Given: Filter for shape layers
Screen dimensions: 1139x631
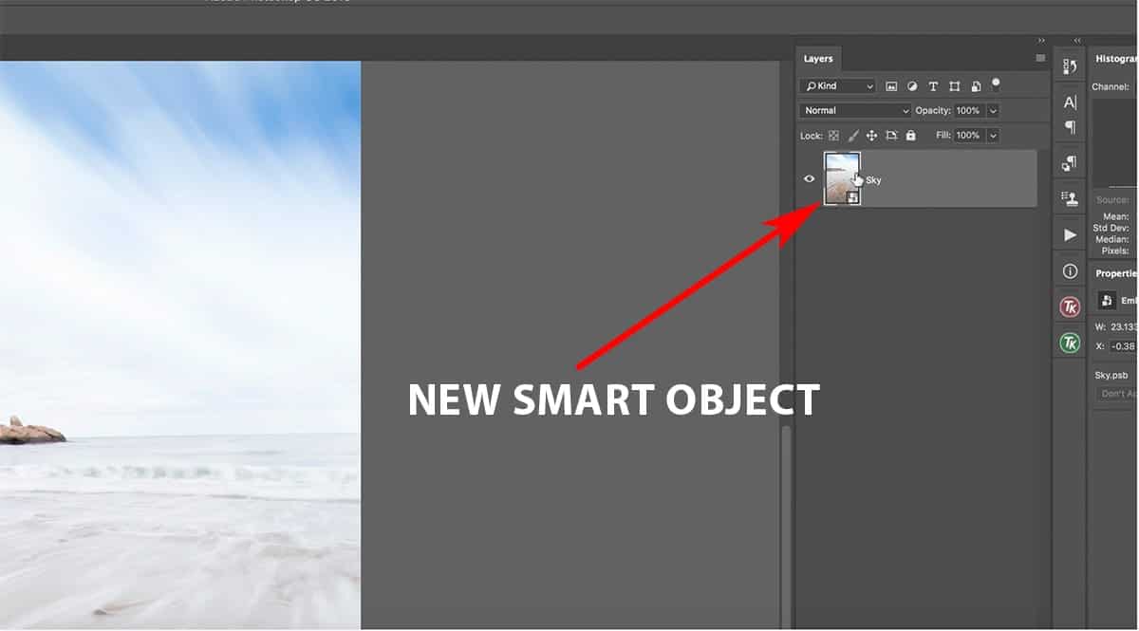Looking at the screenshot, I should (x=955, y=85).
